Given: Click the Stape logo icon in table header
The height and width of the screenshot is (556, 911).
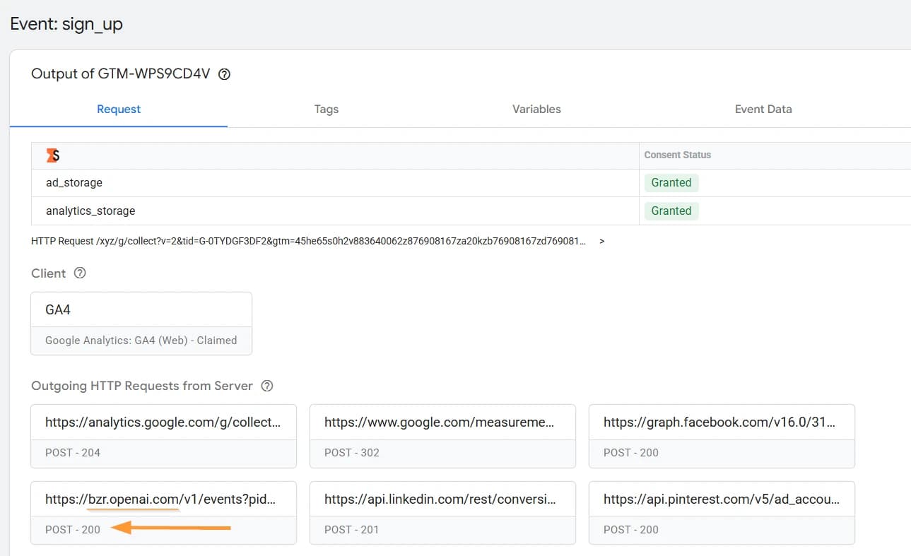Looking at the screenshot, I should click(52, 155).
